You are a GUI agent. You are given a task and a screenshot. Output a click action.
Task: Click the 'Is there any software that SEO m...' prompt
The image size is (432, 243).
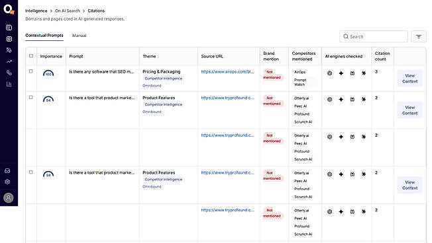pyautogui.click(x=101, y=72)
